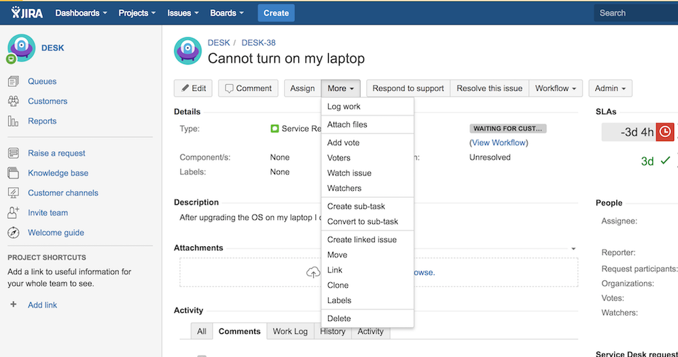
Task: Open the View Workflow link
Action: tap(499, 143)
